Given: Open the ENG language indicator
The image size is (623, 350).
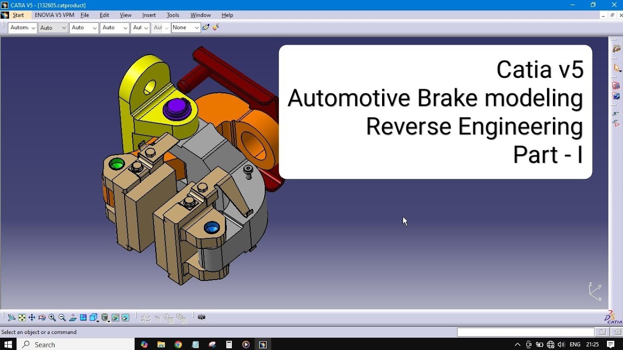Looking at the screenshot, I should click(x=575, y=344).
